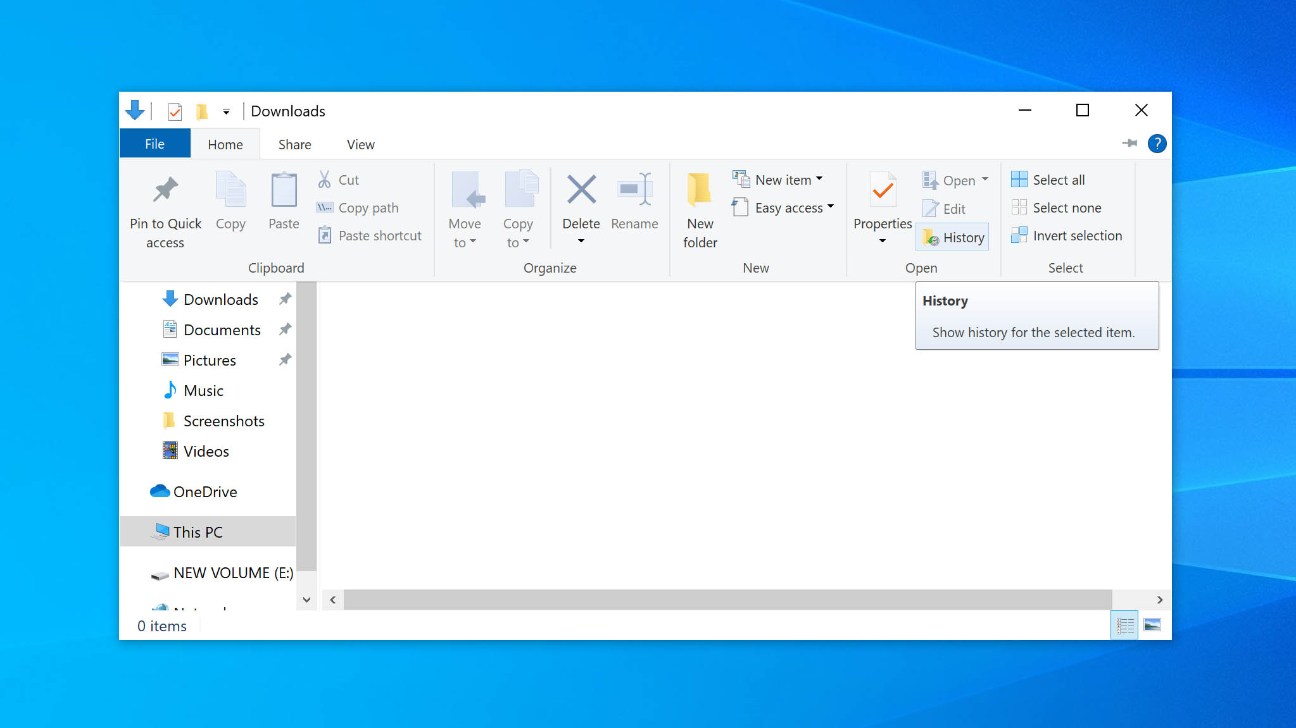Click the Cut scissors icon
Viewport: 1296px width, 728px height.
[x=324, y=180]
